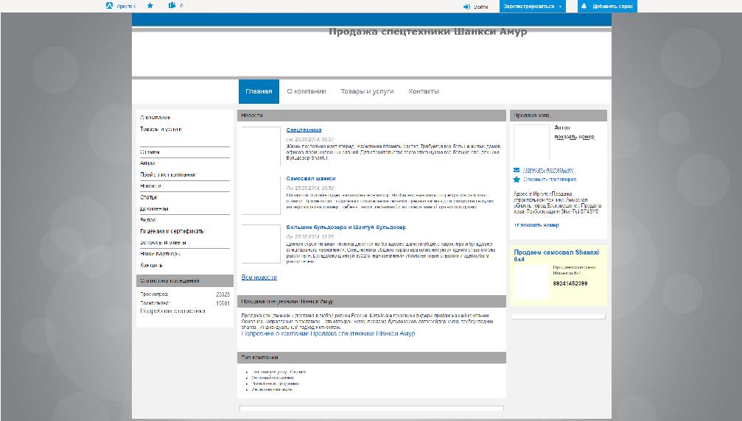Click the page title Продажа спецтехники Шанкси Амур
Screen dimensions: 742x421
point(428,32)
